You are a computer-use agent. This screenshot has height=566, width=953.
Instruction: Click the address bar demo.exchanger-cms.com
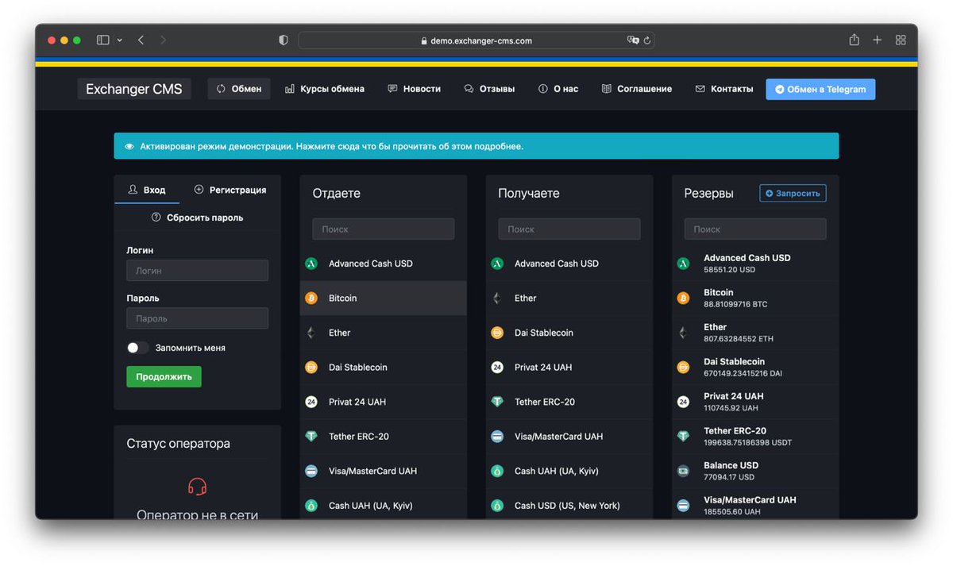(x=476, y=40)
